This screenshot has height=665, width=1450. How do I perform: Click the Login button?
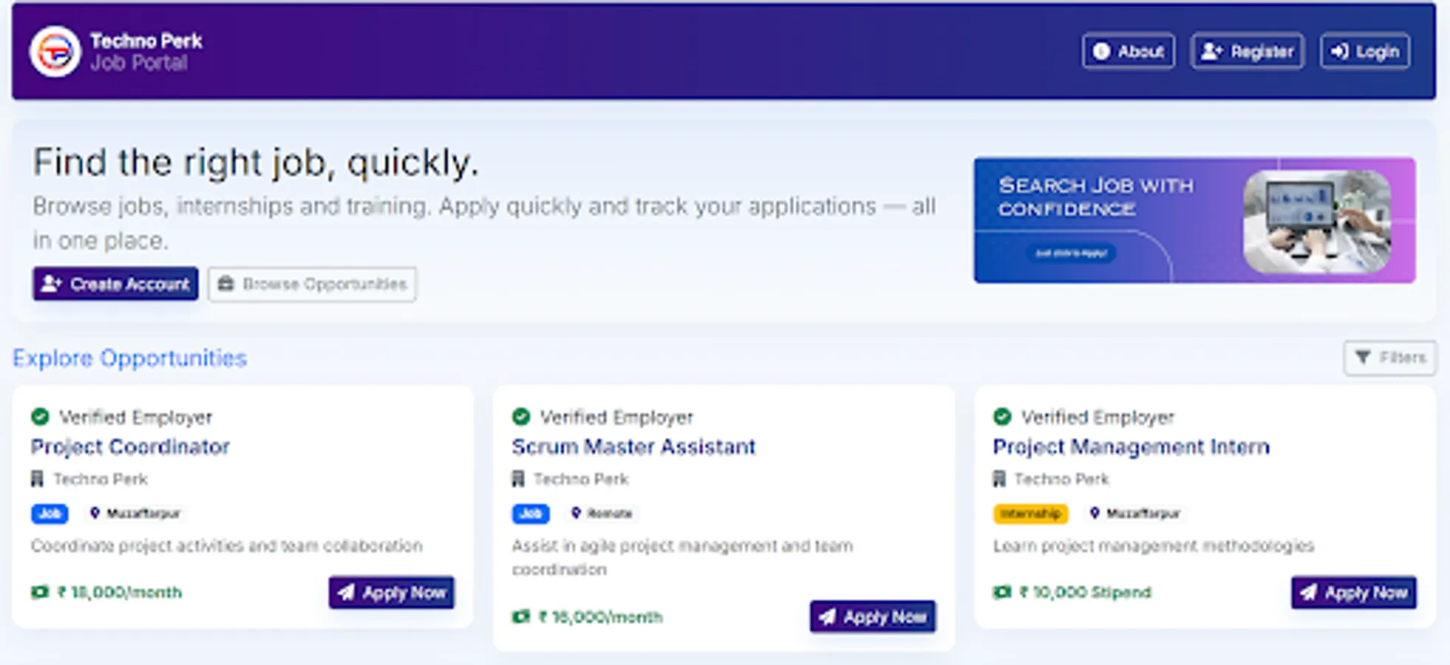click(x=1365, y=52)
